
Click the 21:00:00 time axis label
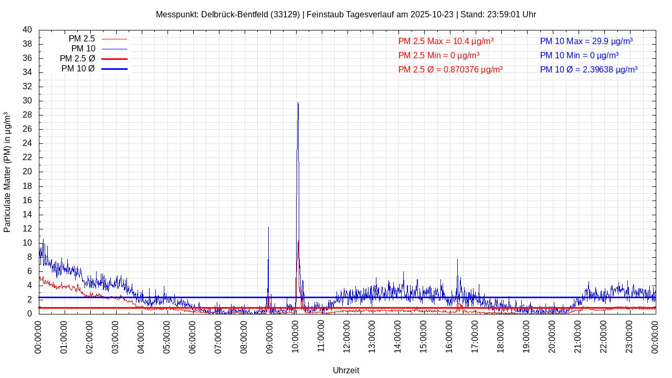[x=577, y=336]
